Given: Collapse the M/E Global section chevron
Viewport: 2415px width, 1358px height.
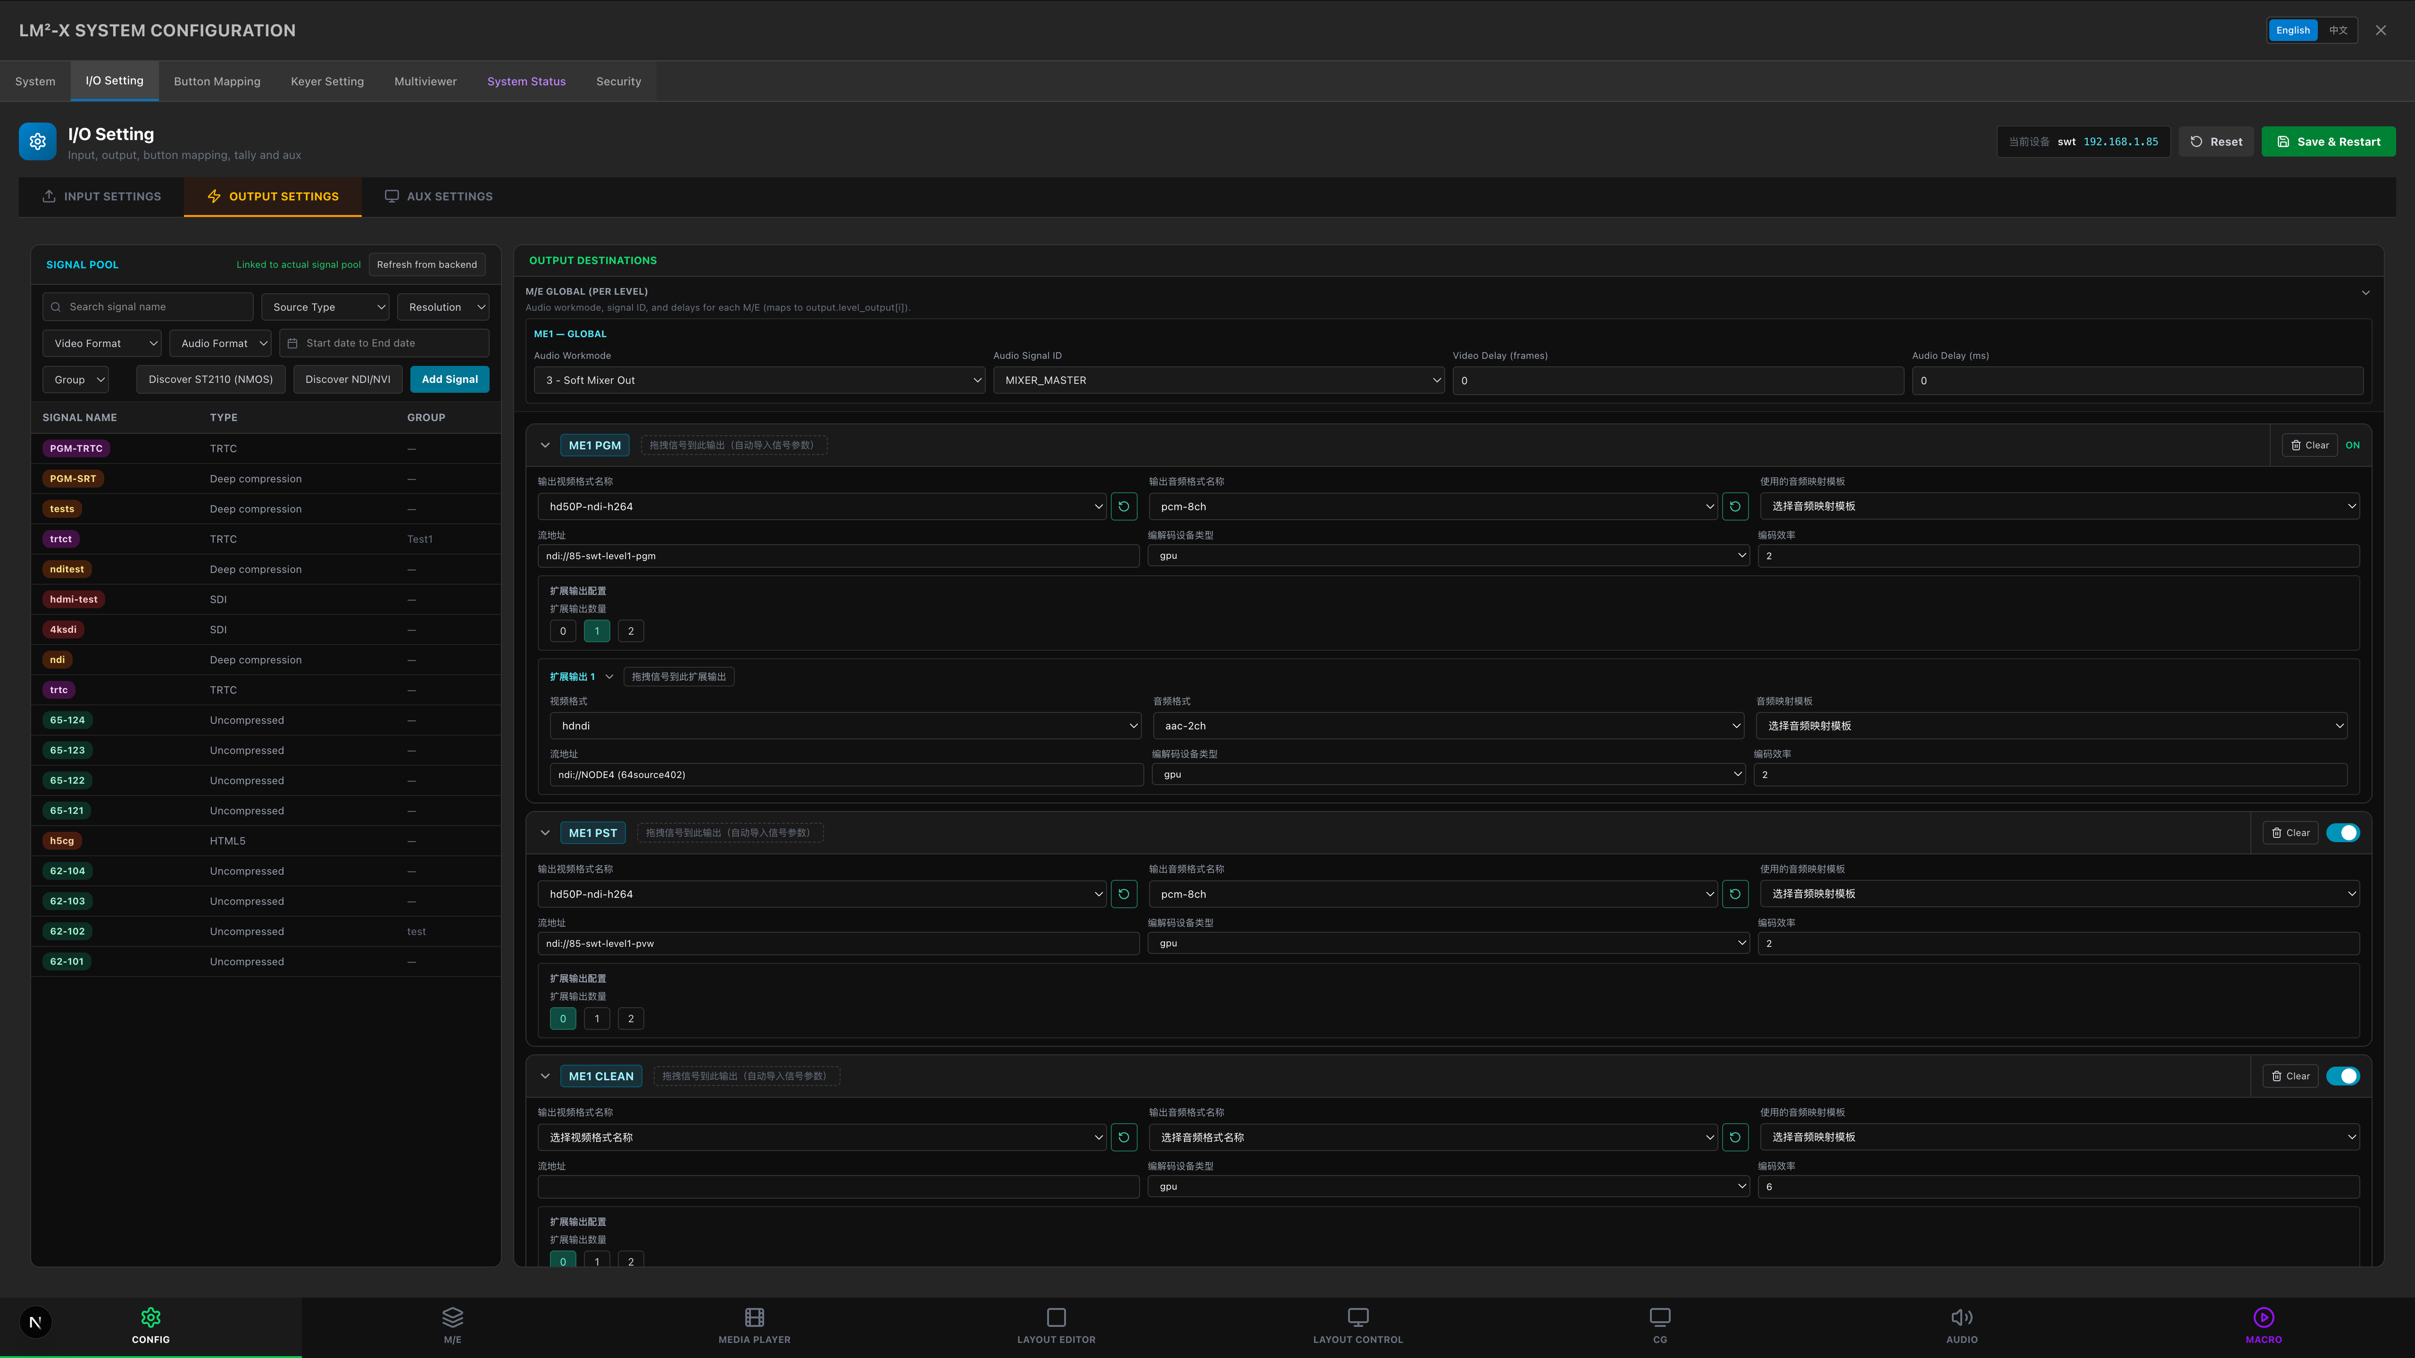Looking at the screenshot, I should point(2365,292).
